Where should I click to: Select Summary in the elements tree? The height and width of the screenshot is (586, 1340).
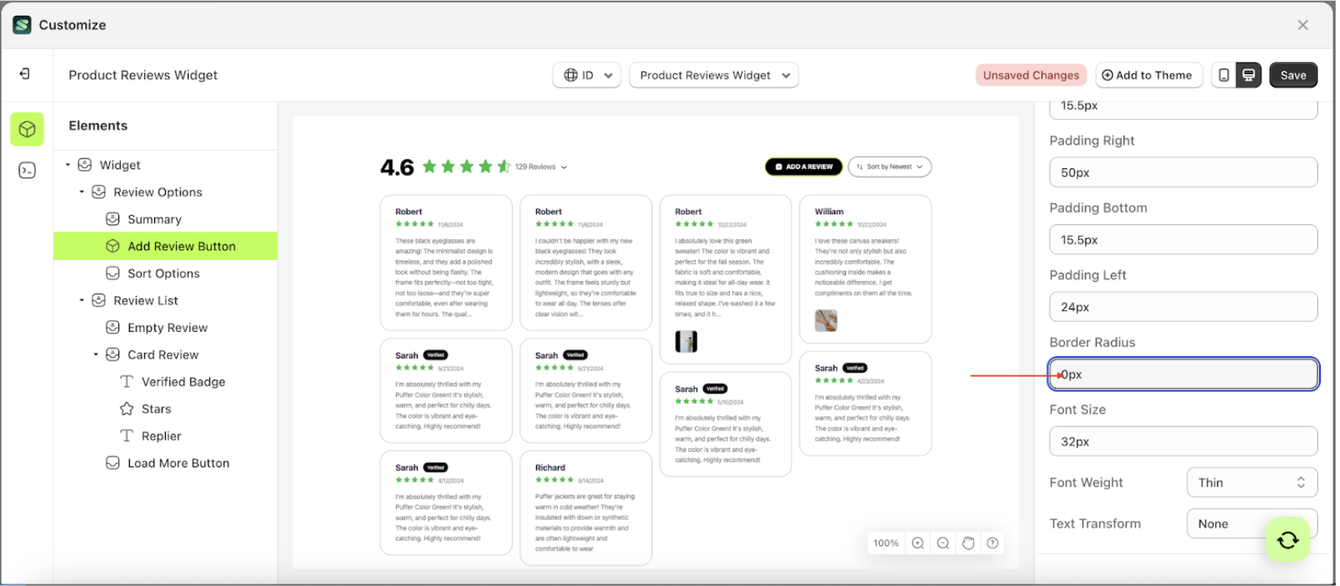coord(154,219)
